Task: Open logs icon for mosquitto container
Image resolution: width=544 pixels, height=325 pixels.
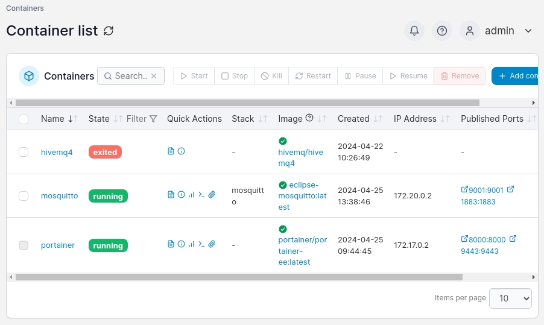Action: coord(171,195)
